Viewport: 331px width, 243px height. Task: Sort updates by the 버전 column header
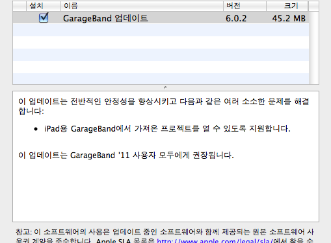(245, 6)
